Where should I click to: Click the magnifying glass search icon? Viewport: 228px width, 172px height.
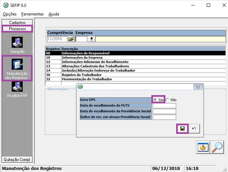tap(217, 147)
